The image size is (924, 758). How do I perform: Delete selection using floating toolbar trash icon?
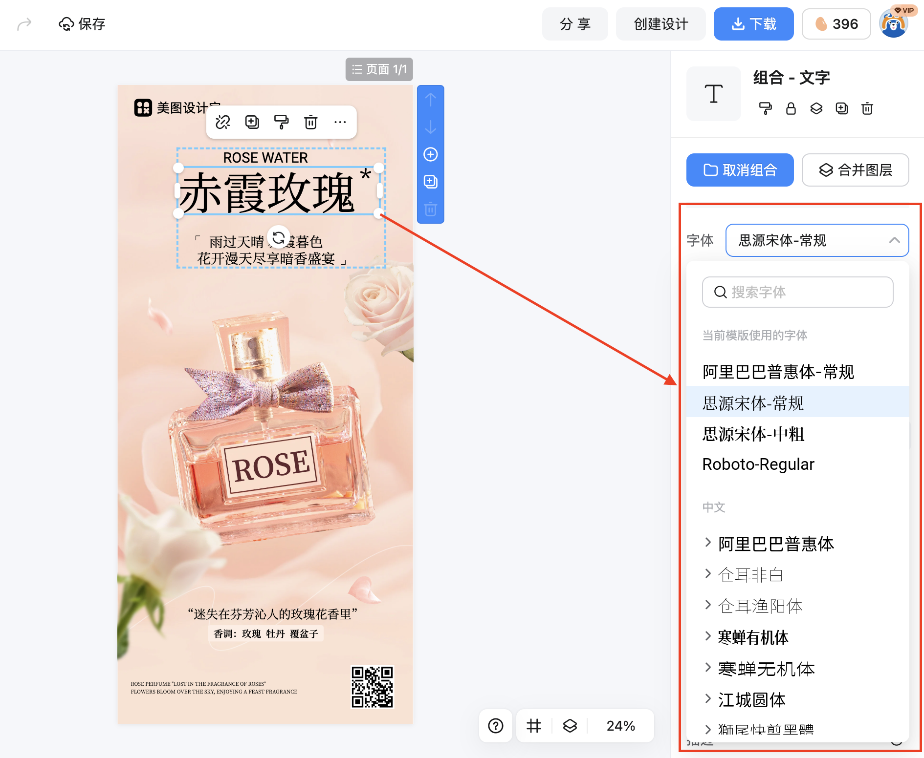coord(311,122)
